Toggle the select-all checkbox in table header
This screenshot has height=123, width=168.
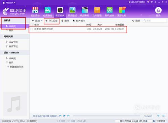pos(32,25)
